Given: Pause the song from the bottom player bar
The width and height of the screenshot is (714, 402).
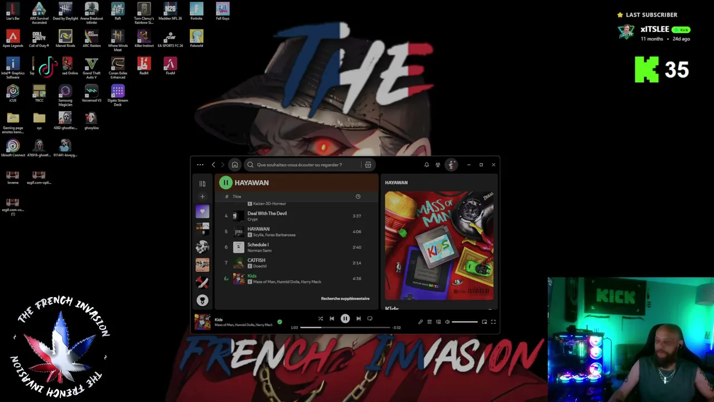Looking at the screenshot, I should pos(345,319).
